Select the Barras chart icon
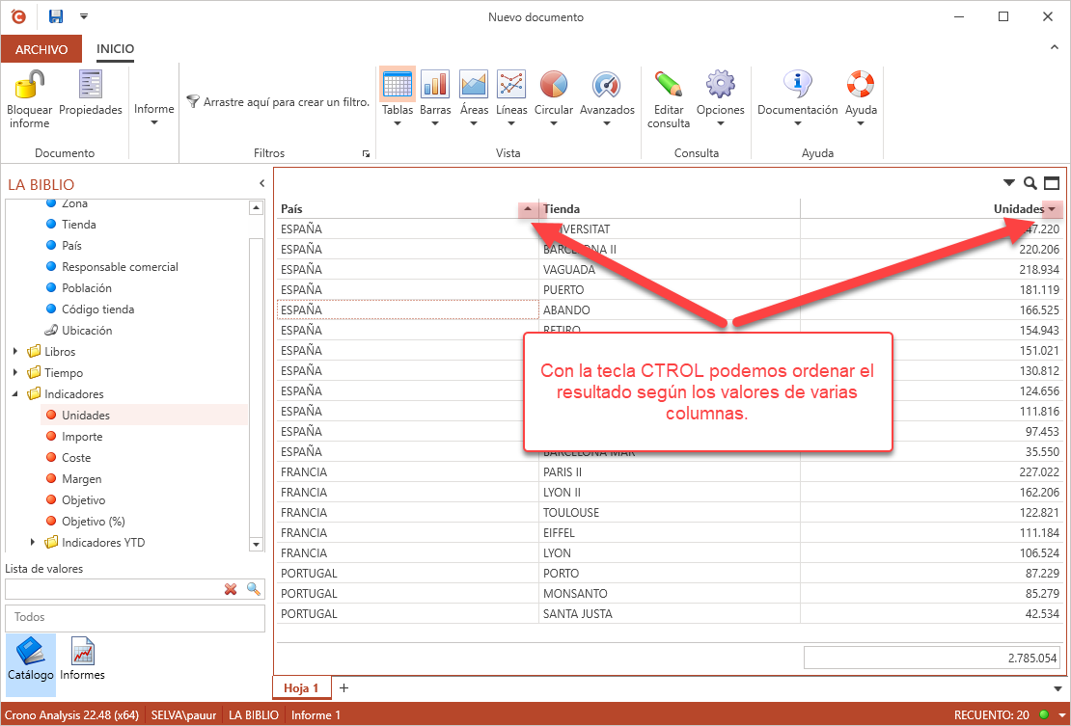Screen dimensions: 1071x726 (435, 85)
